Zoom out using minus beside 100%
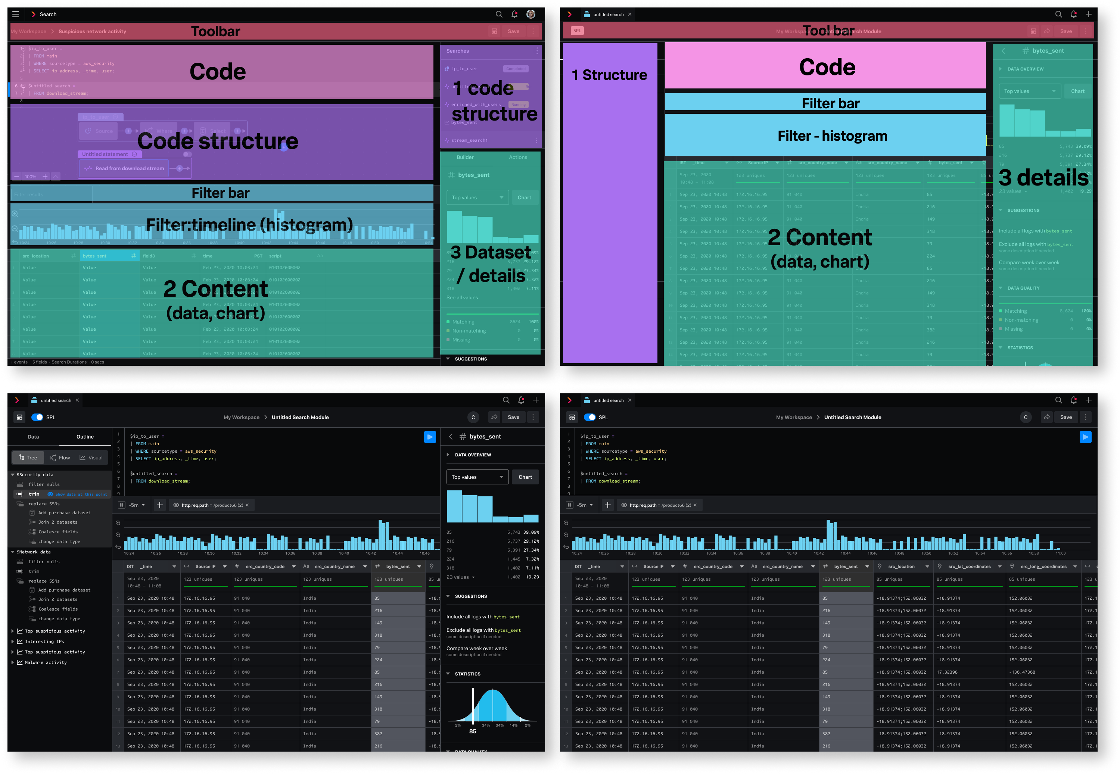 [x=17, y=177]
